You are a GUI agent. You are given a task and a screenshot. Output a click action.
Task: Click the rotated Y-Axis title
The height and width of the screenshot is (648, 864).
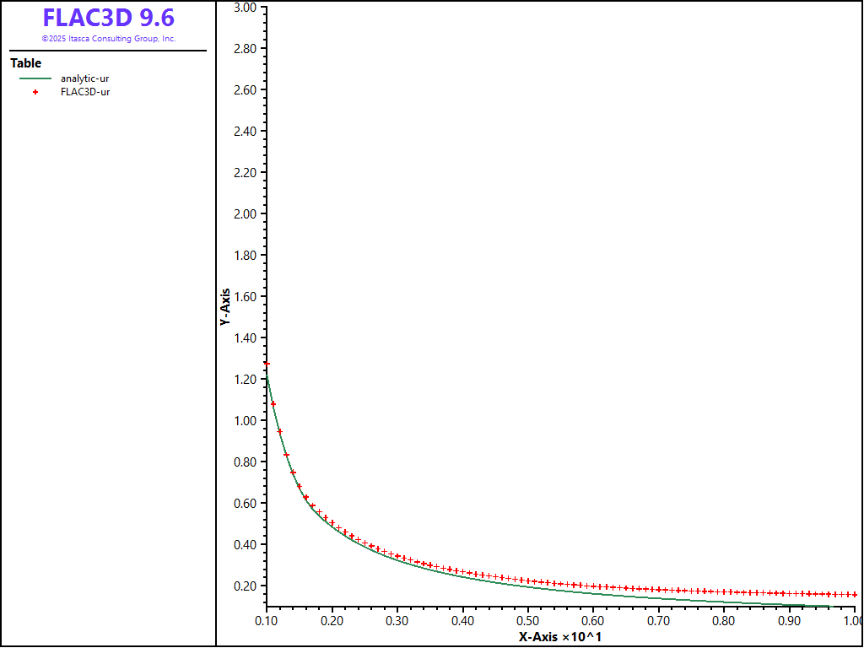coord(224,309)
